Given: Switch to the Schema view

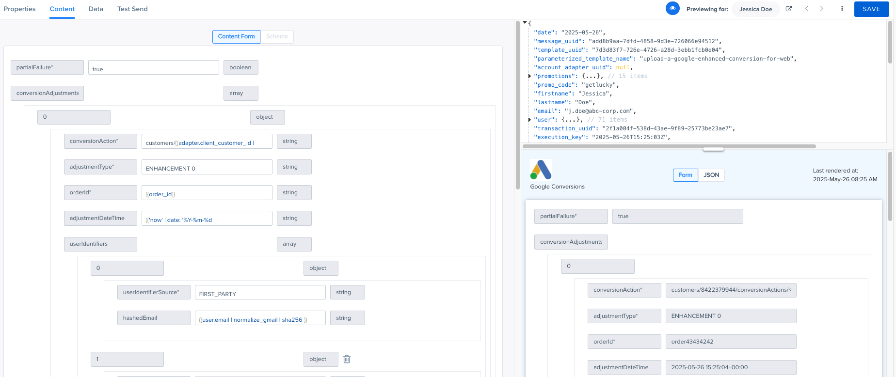Looking at the screenshot, I should click(x=277, y=36).
